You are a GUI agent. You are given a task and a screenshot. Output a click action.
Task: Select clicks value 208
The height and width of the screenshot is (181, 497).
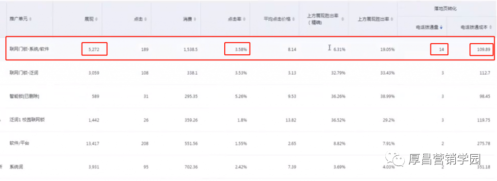pyautogui.click(x=145, y=143)
